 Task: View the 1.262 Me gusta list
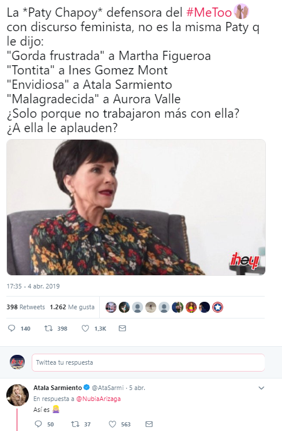coord(72,307)
